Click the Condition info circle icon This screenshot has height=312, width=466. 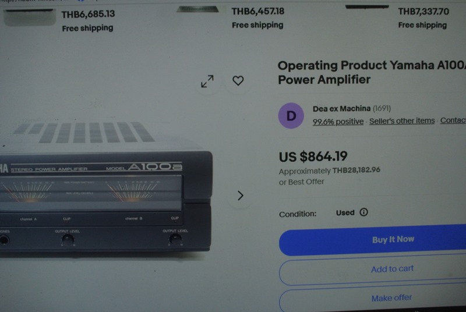click(x=363, y=212)
